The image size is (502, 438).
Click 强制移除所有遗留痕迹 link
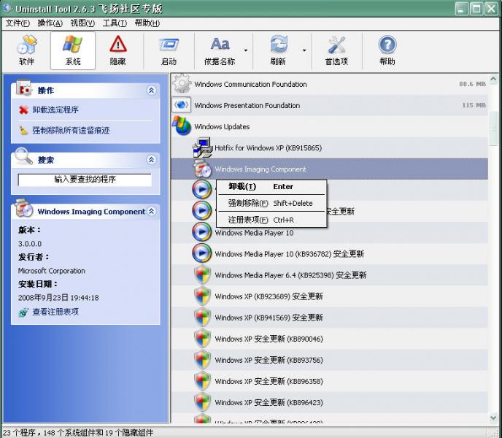[71, 130]
